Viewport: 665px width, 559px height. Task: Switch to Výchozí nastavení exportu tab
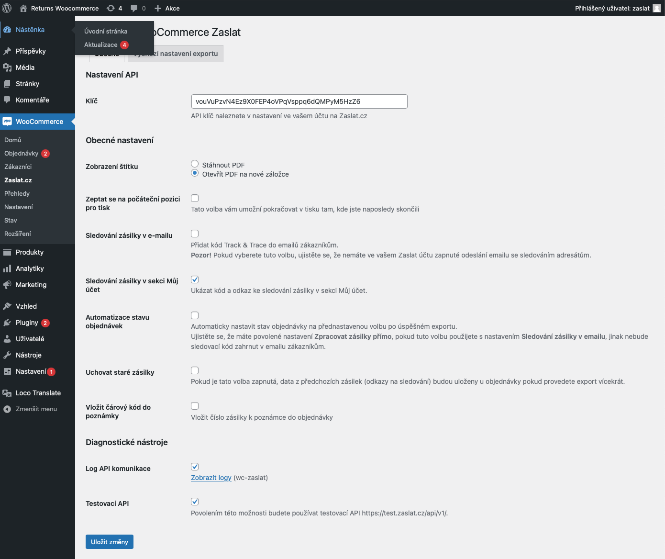point(176,54)
